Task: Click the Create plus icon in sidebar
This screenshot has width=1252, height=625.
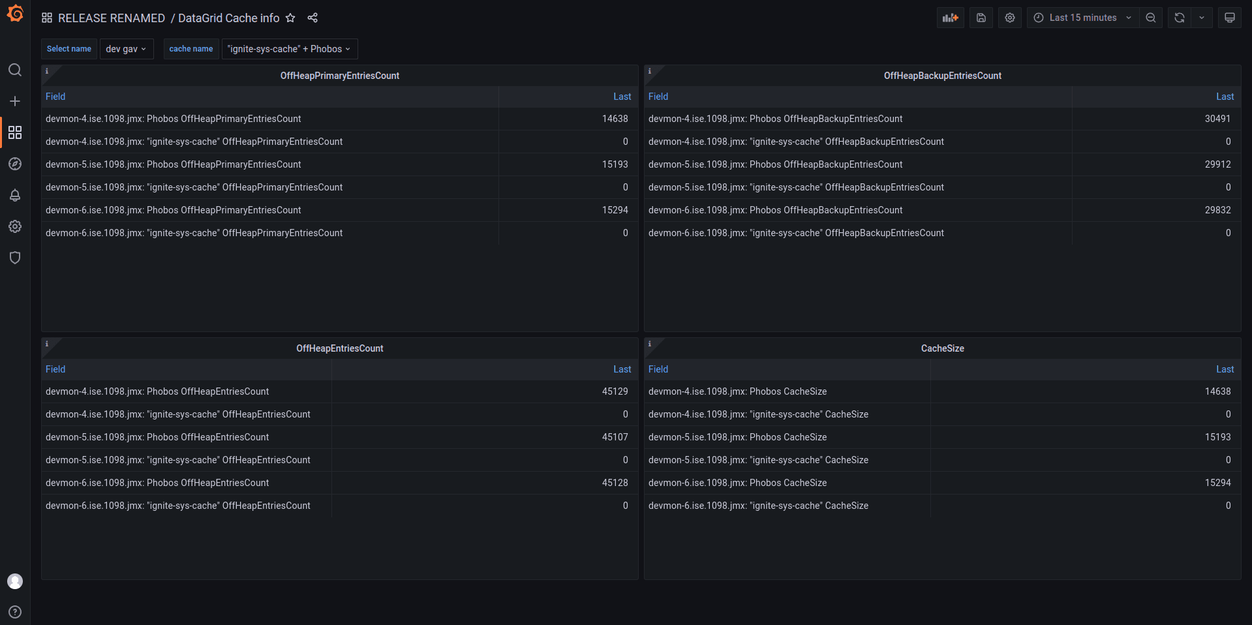Action: pos(15,101)
